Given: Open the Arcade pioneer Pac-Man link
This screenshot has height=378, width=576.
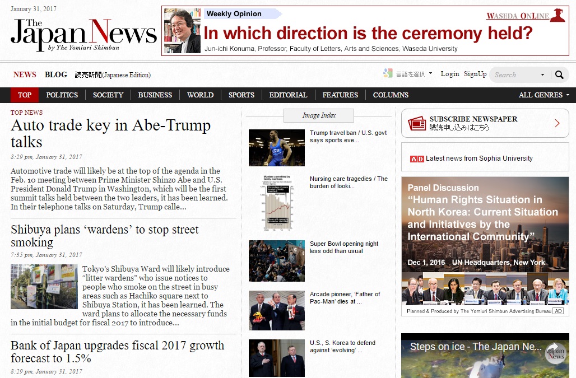Looking at the screenshot, I should pos(345,297).
